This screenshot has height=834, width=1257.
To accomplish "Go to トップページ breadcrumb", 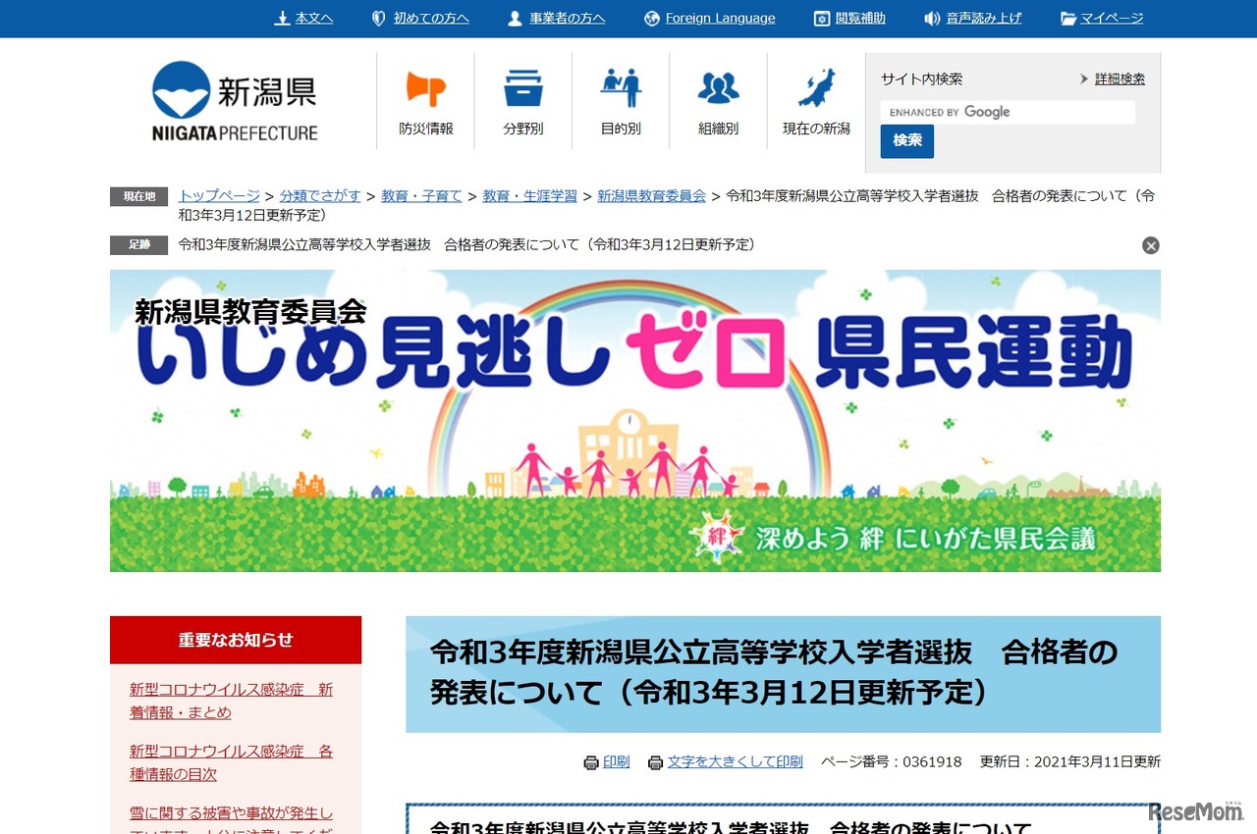I will coord(219,196).
